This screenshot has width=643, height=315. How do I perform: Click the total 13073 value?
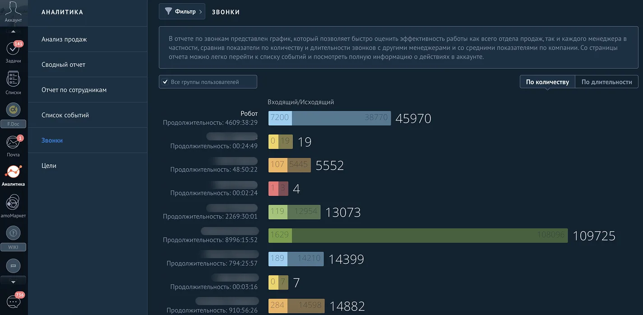[x=343, y=213]
